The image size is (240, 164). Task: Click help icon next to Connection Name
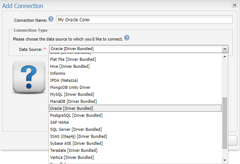point(51,19)
